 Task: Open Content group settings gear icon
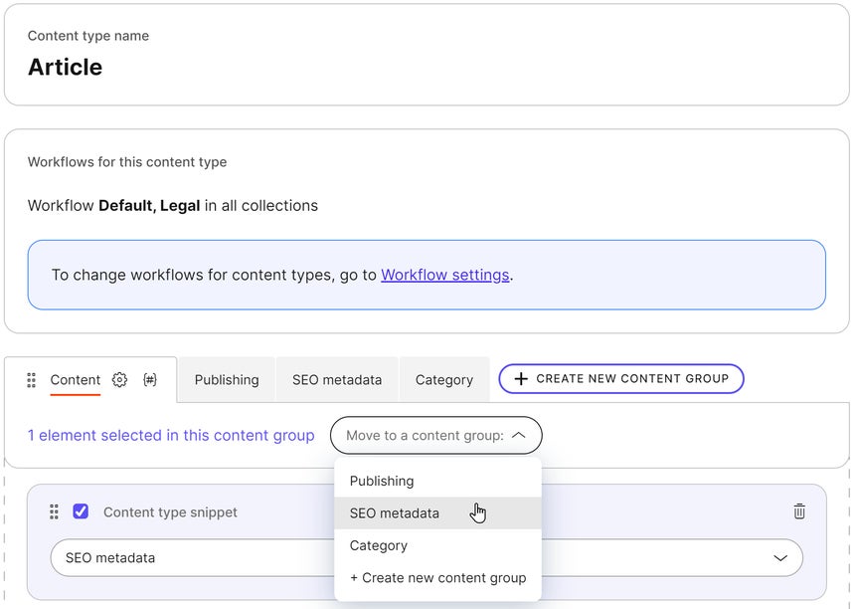(119, 379)
